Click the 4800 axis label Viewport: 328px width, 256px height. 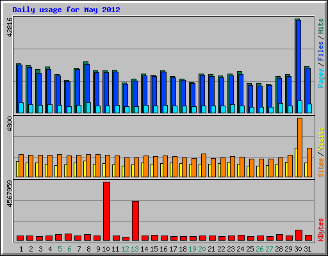[x=10, y=124]
